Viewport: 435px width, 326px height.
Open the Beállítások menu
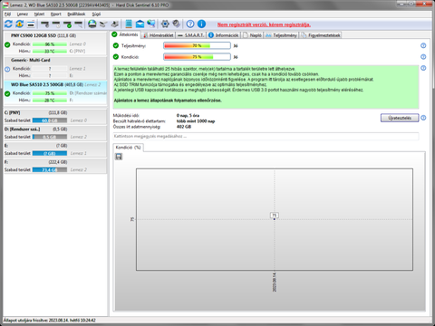click(x=76, y=14)
